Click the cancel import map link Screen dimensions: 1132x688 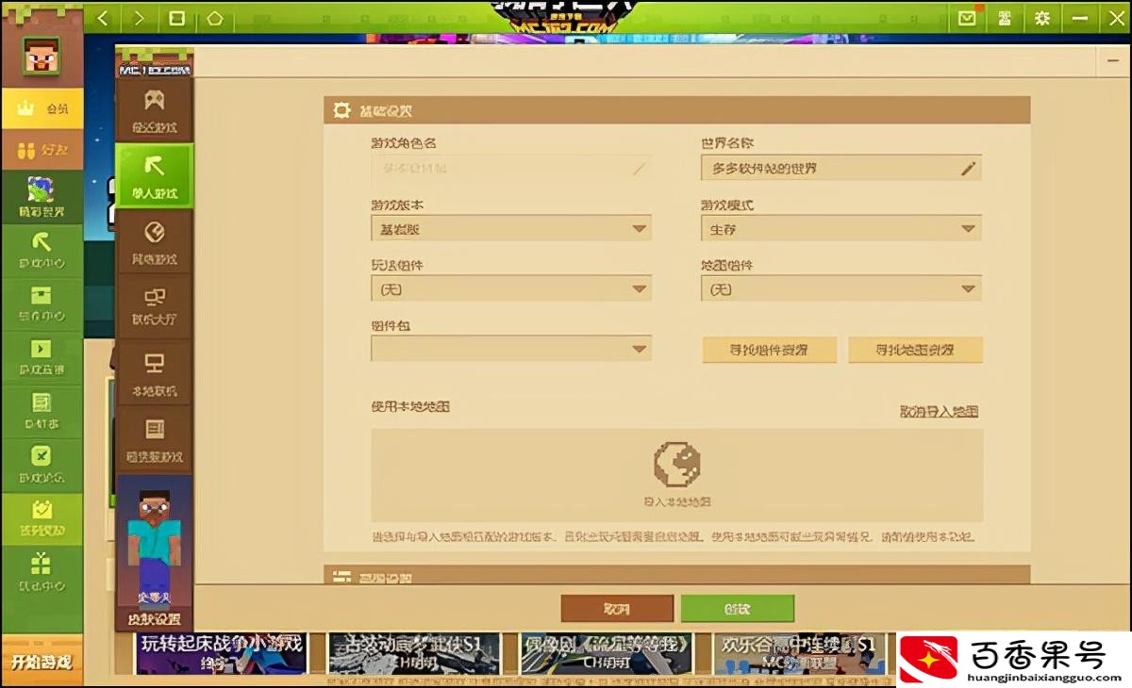click(939, 412)
